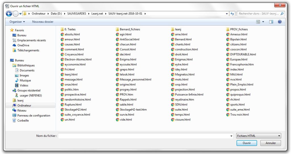Screen dimensions: 291x154
Task: Select the index.html file
Action: pyautogui.click(x=237, y=69)
